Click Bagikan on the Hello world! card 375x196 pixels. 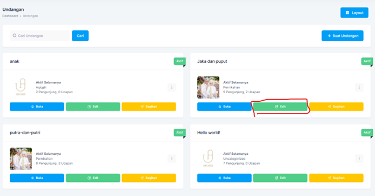coord(336,178)
